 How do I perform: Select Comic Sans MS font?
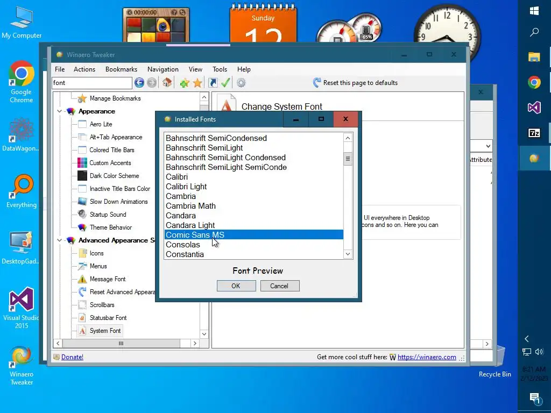(x=254, y=234)
